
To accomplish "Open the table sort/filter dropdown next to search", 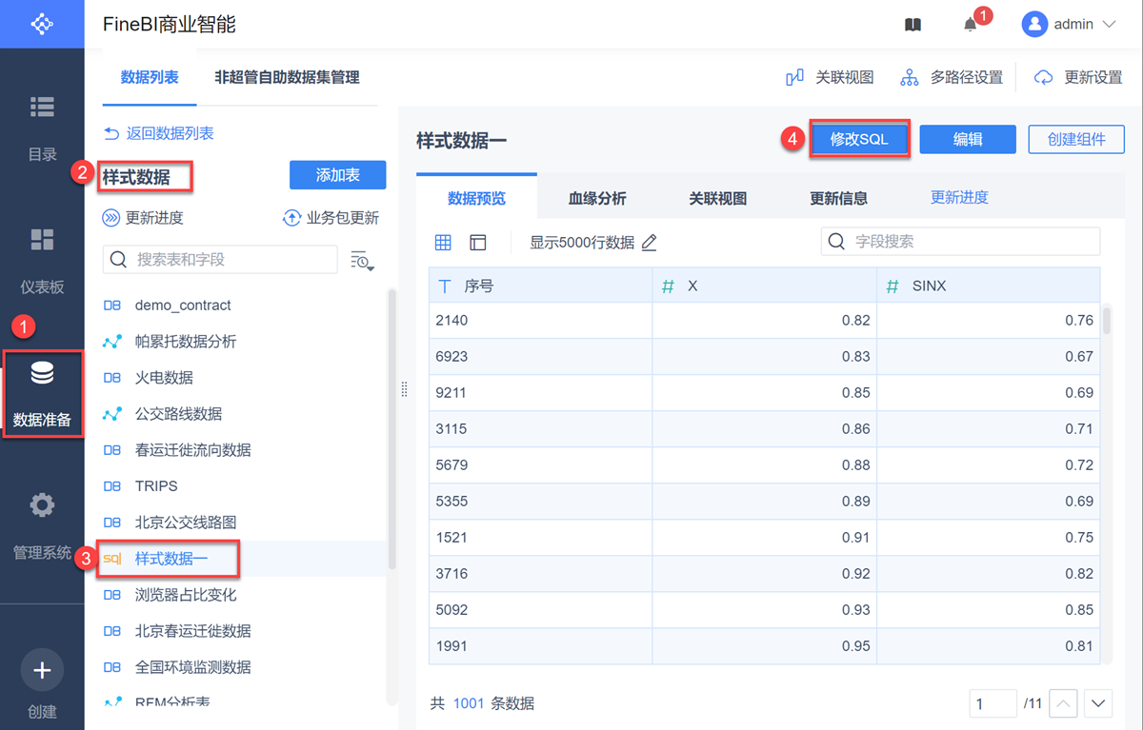I will 362,260.
